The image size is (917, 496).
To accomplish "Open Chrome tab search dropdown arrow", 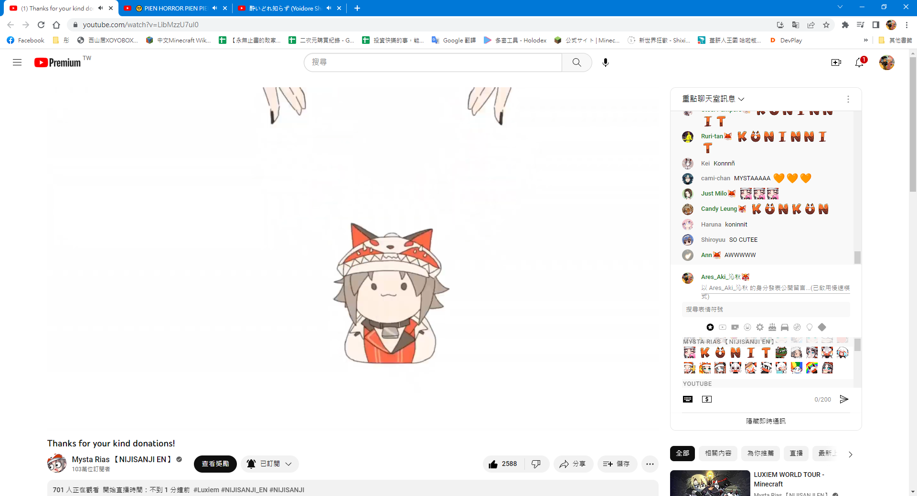I will [x=840, y=7].
